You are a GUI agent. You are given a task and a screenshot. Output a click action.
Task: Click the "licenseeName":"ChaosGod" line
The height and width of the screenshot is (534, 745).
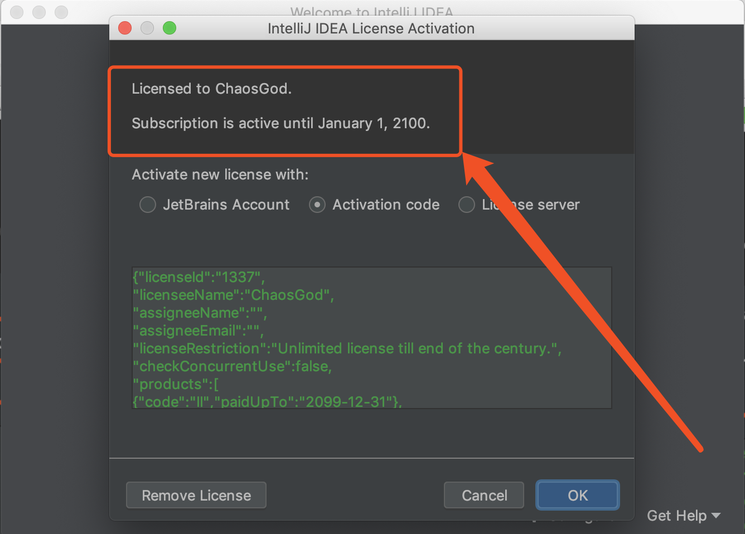[234, 295]
